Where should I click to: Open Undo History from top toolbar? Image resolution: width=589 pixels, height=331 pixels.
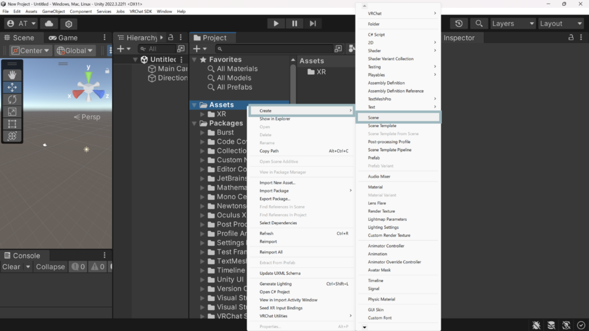click(x=458, y=24)
